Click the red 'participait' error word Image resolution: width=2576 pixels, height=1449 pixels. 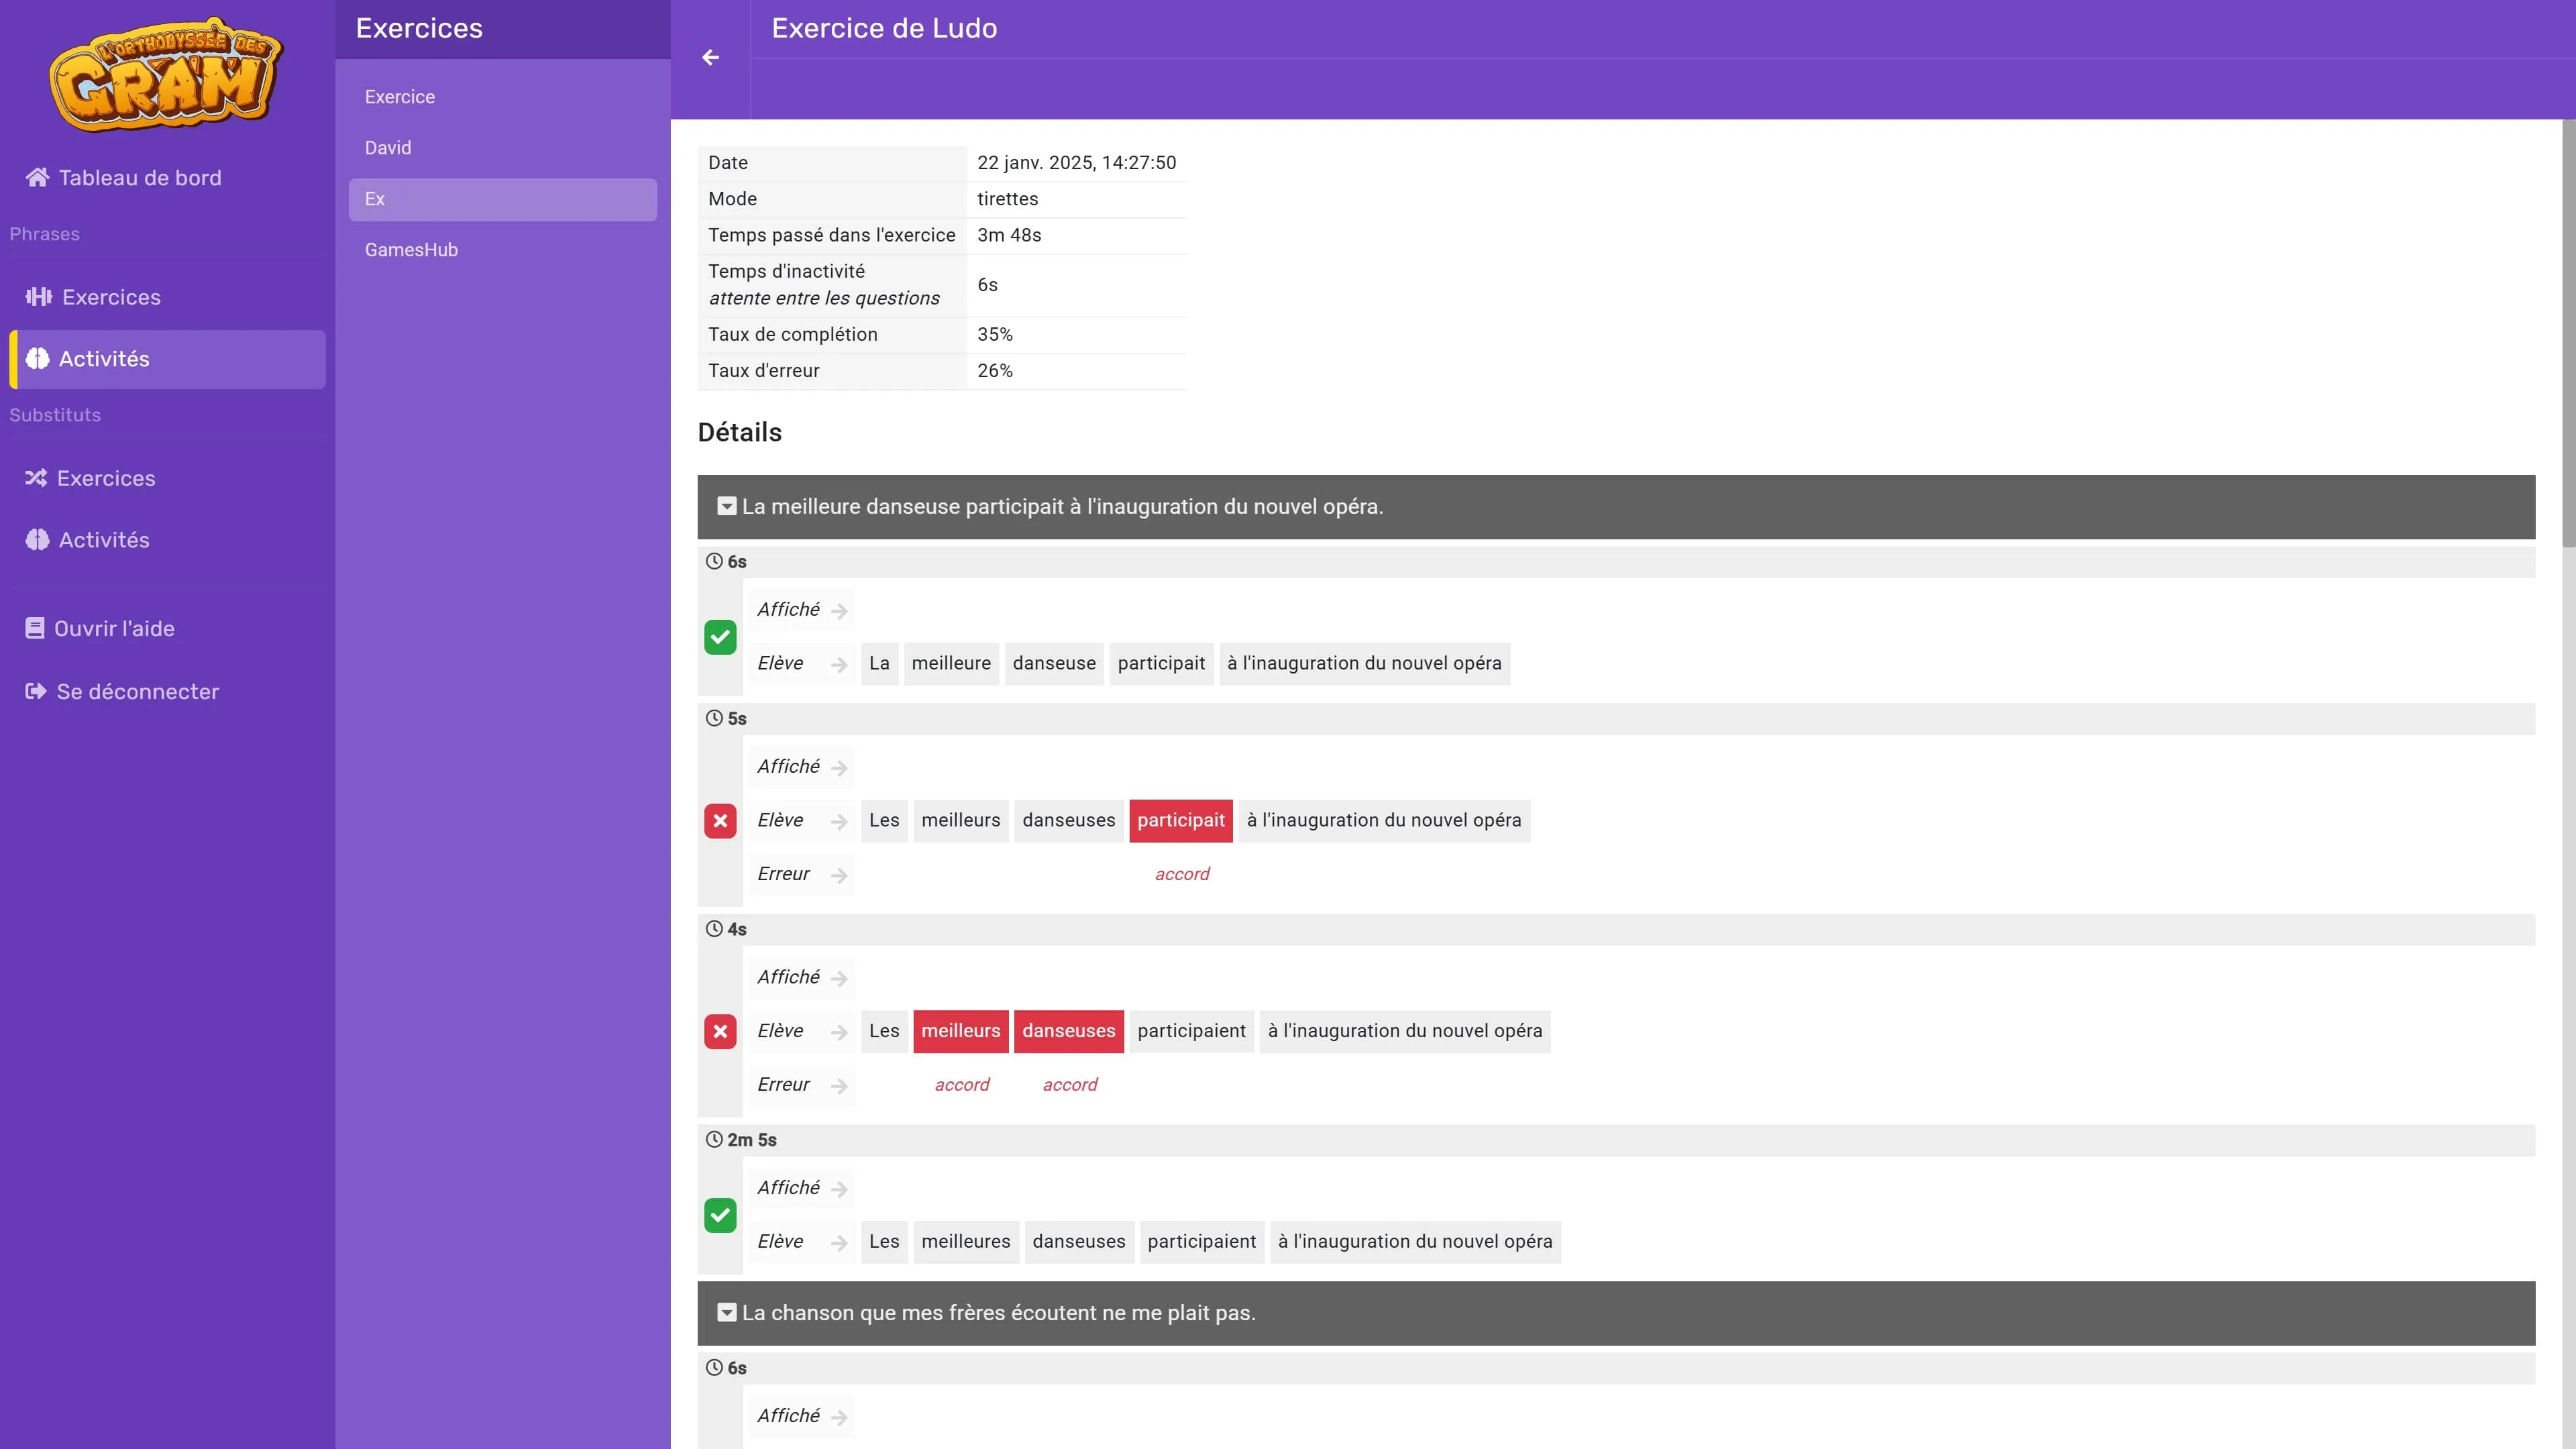(x=1180, y=821)
